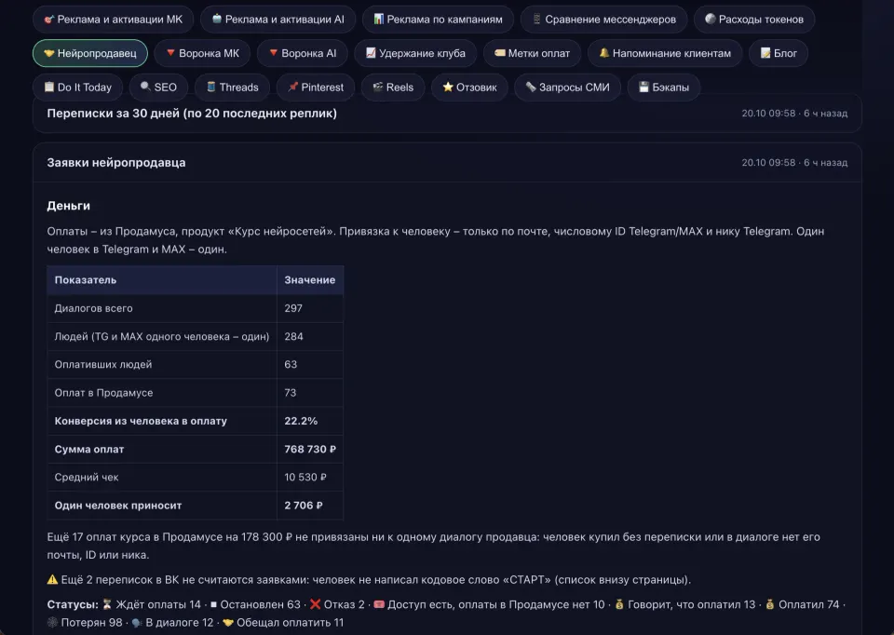Select the Оплат в Продамусе value 73
894x635 pixels.
tap(291, 393)
